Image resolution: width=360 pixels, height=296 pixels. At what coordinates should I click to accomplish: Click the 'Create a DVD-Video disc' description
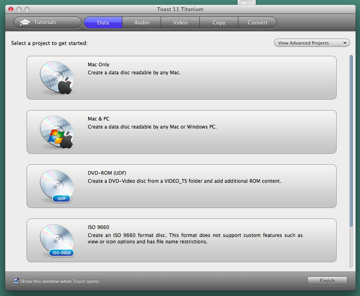click(x=184, y=181)
